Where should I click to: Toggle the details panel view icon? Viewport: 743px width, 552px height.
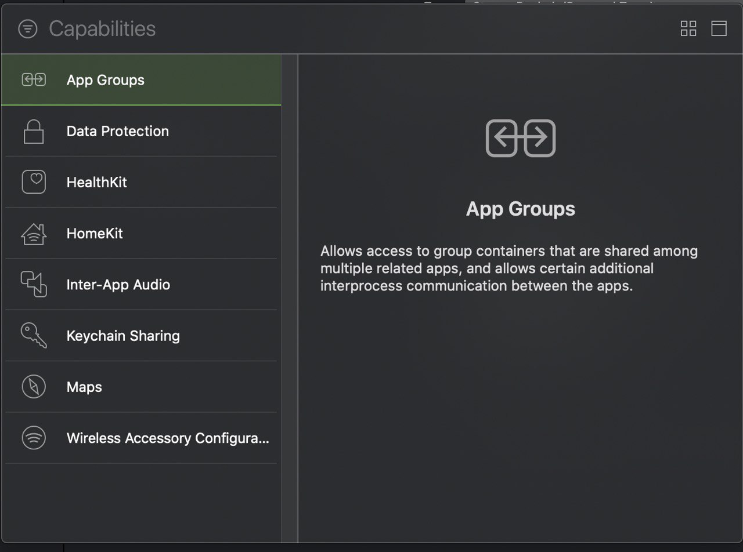coord(719,28)
